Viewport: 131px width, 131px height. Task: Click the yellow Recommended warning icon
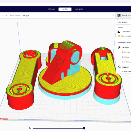[x=119, y=36]
